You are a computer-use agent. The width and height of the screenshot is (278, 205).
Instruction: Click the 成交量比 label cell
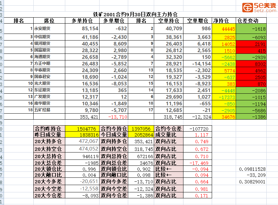point(169,135)
